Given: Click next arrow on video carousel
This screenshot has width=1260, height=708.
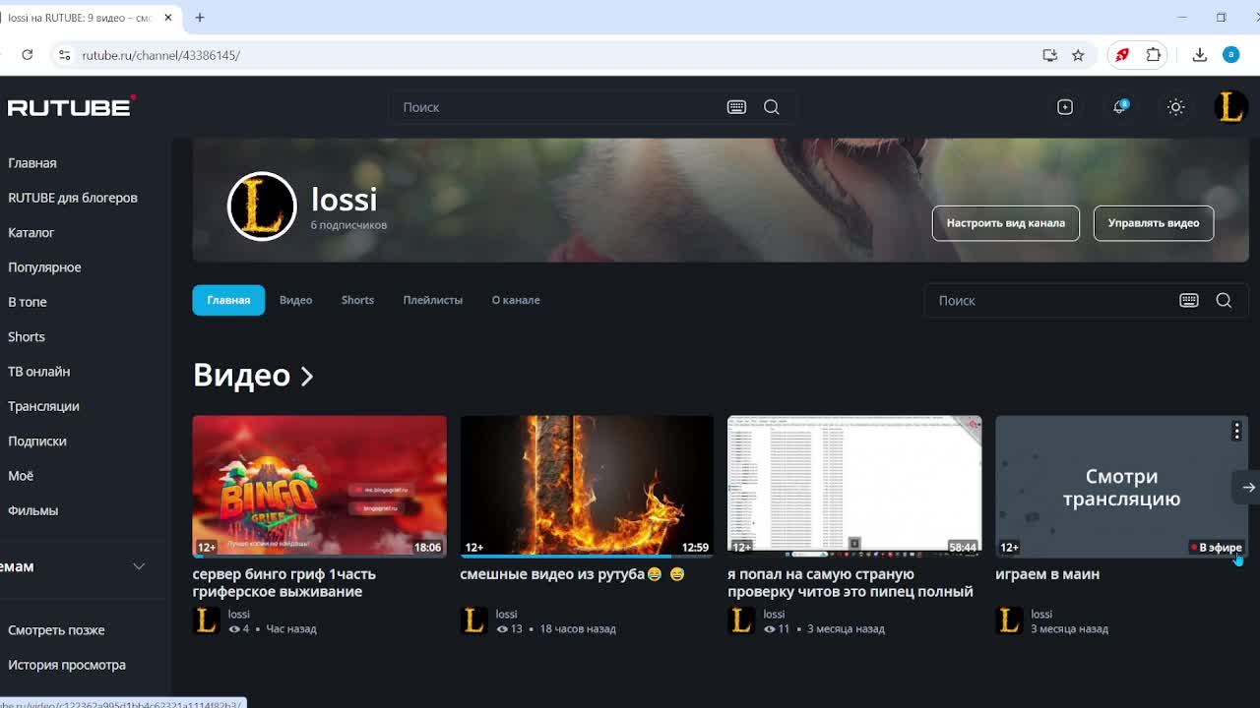Looking at the screenshot, I should (1248, 487).
